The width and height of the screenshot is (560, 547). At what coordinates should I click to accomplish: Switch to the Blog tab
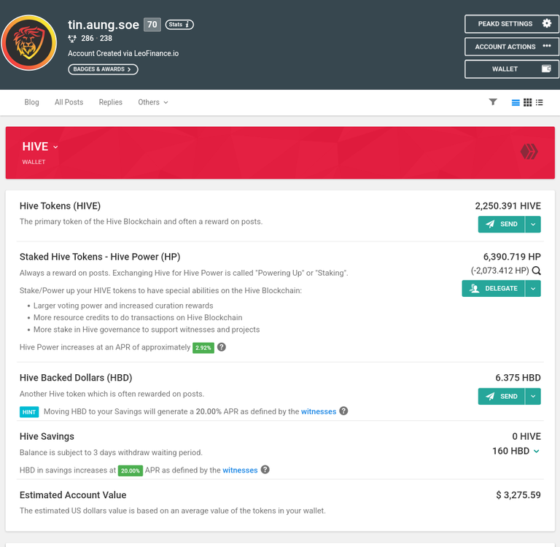31,102
